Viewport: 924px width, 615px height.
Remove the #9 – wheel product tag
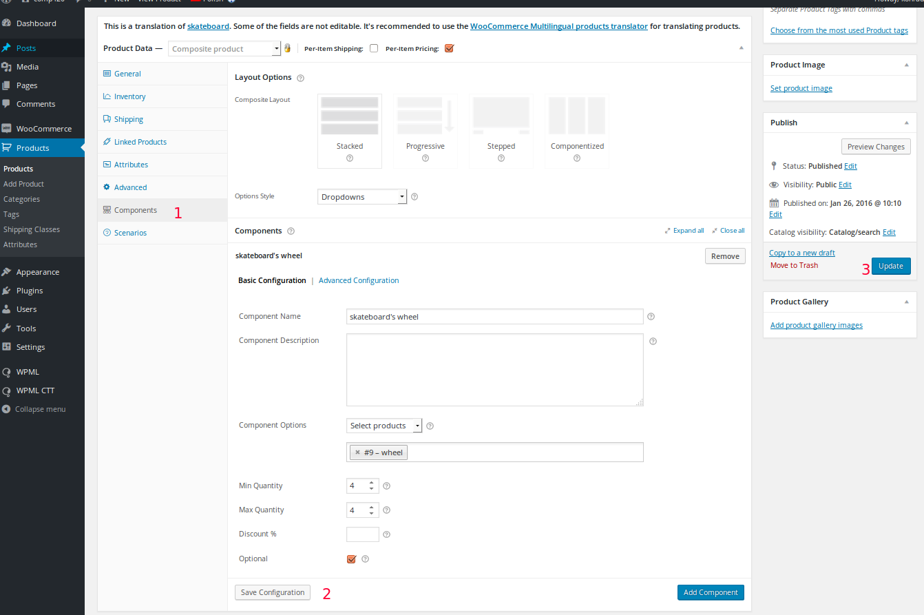357,452
